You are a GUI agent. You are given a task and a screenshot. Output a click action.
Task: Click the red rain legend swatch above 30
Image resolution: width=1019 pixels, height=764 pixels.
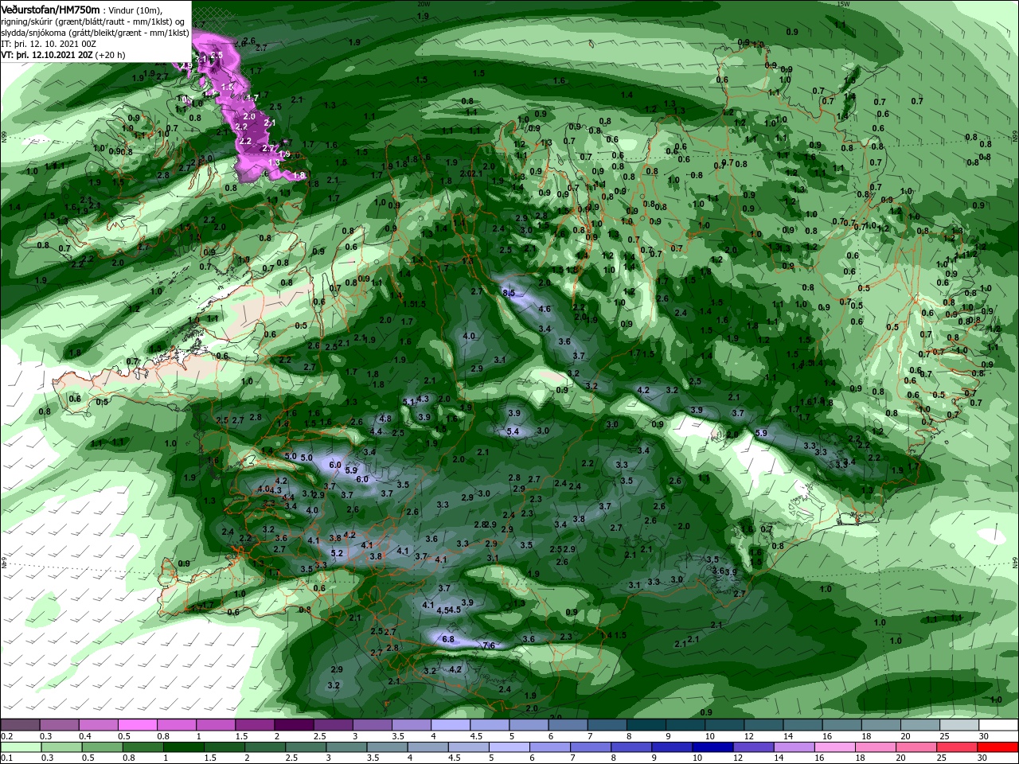pos(998,747)
